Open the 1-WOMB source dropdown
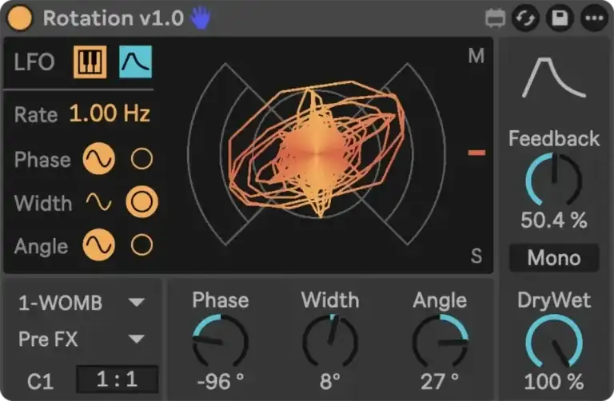Image resolution: width=614 pixels, height=401 pixels. 82,303
